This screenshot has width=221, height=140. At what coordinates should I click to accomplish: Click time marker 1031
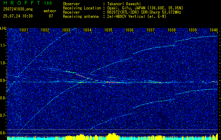[24, 30]
